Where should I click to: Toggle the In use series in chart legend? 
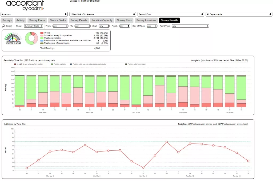14,64
